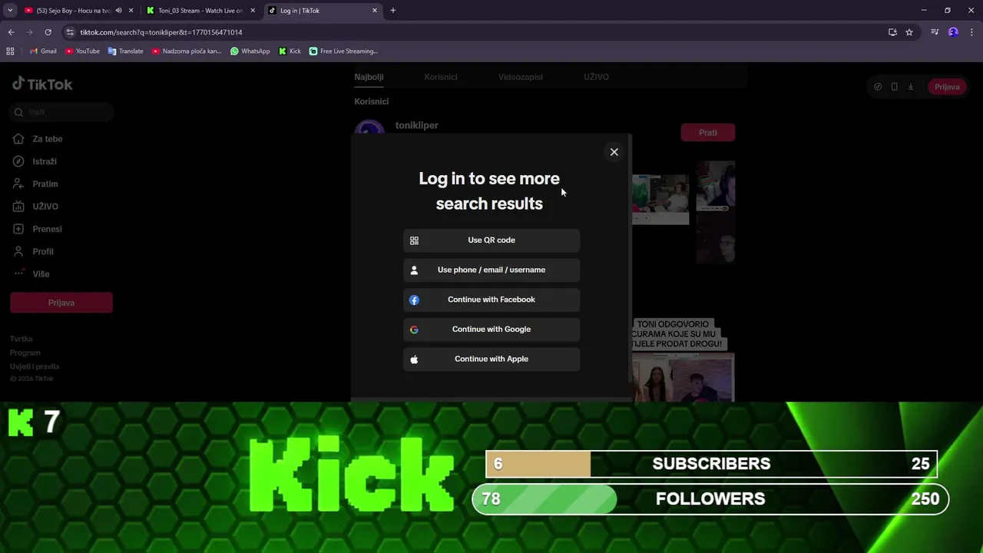Click the phone app icon in header
This screenshot has width=983, height=553.
pos(894,87)
